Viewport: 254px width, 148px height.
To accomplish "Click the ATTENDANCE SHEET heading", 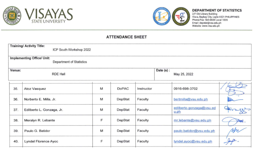I will (x=126, y=37).
